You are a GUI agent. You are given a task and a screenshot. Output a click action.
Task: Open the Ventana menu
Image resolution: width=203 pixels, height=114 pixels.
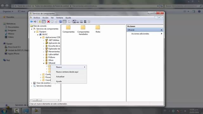pos(59,18)
